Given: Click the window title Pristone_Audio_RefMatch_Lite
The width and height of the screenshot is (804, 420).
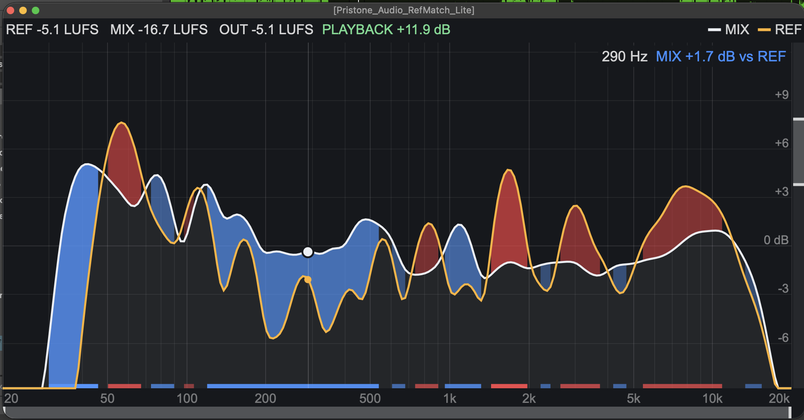Looking at the screenshot, I should [404, 10].
